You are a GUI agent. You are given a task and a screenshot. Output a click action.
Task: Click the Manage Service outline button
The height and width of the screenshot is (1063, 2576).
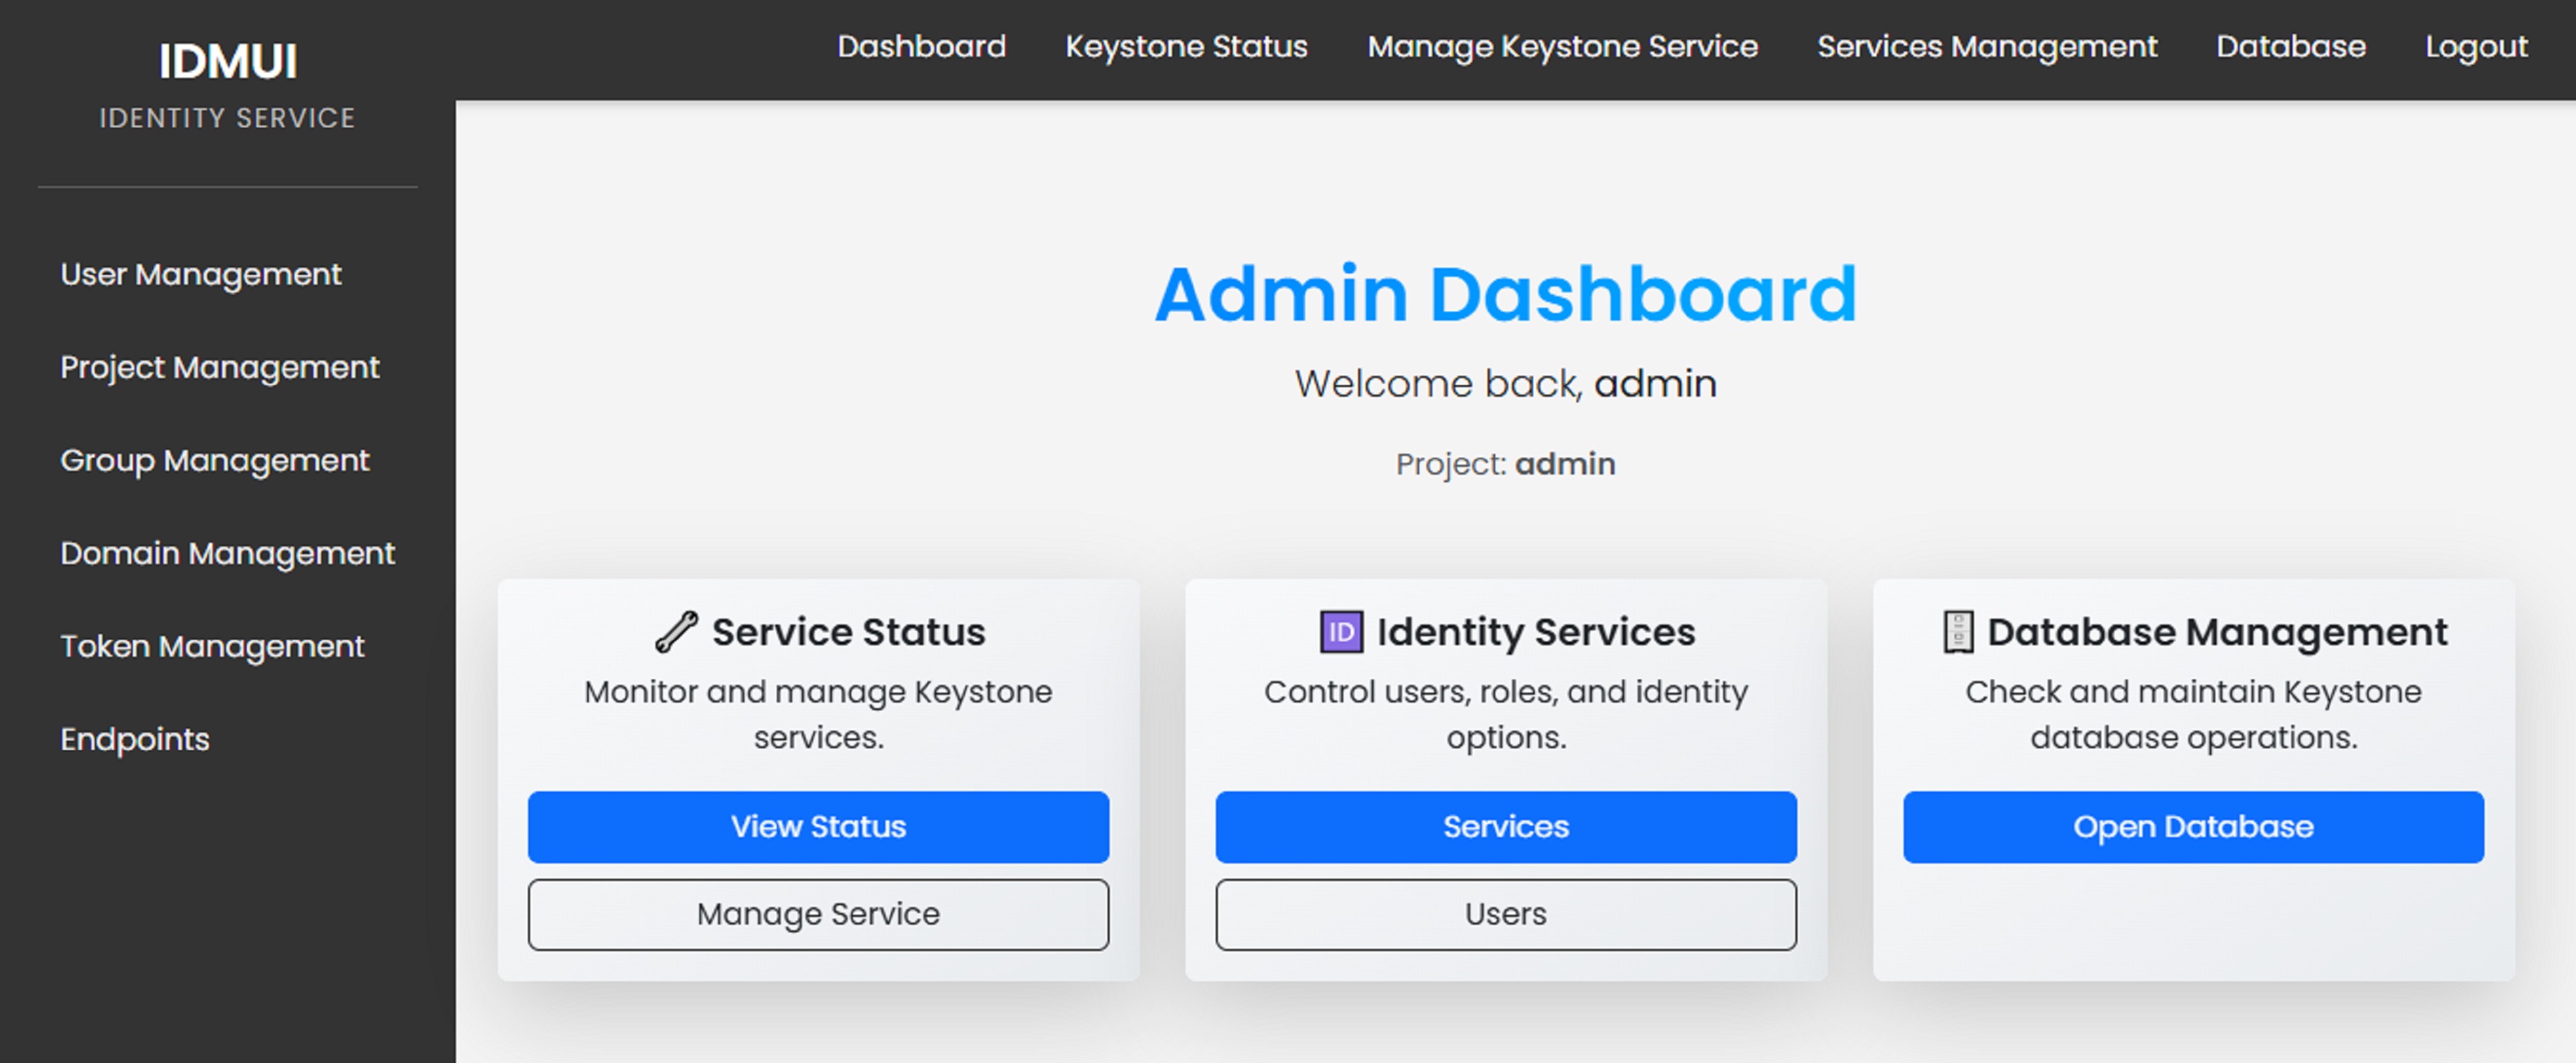(x=818, y=914)
